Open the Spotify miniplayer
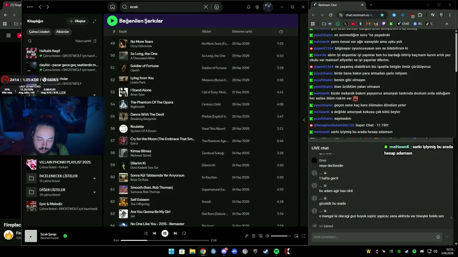 pyautogui.click(x=296, y=236)
